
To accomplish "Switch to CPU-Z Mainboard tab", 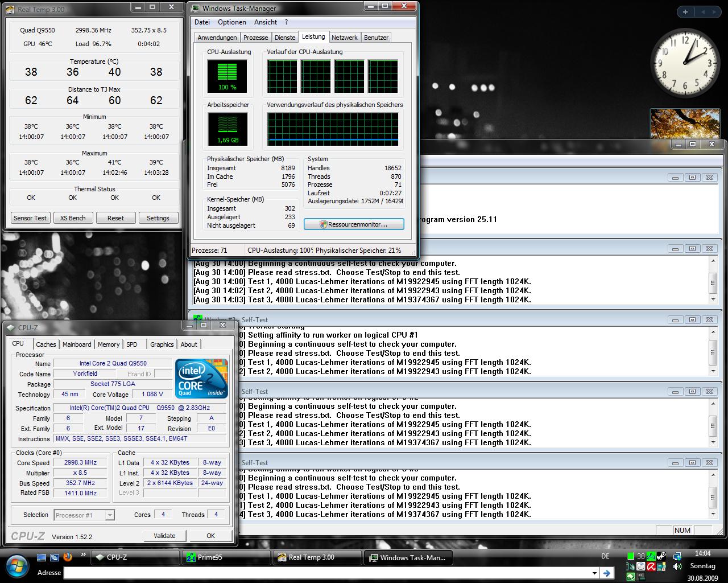I will 77,344.
